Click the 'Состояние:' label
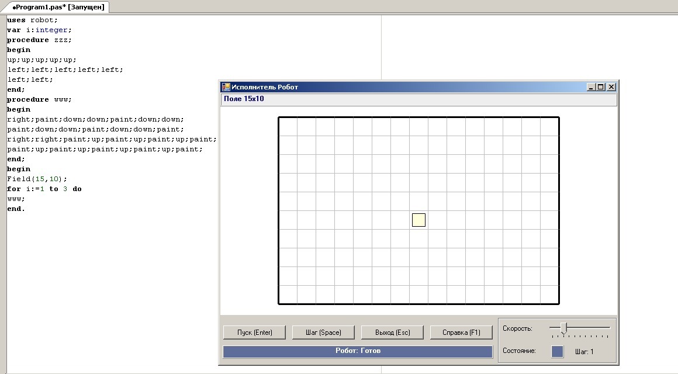 (x=519, y=351)
